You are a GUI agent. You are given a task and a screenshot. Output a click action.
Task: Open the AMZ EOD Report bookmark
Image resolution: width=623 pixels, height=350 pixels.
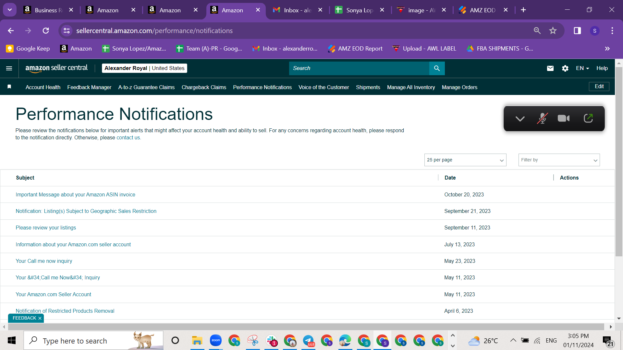(355, 49)
